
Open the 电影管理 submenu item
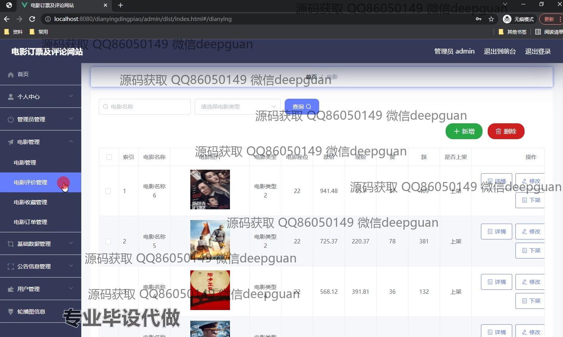[40, 163]
